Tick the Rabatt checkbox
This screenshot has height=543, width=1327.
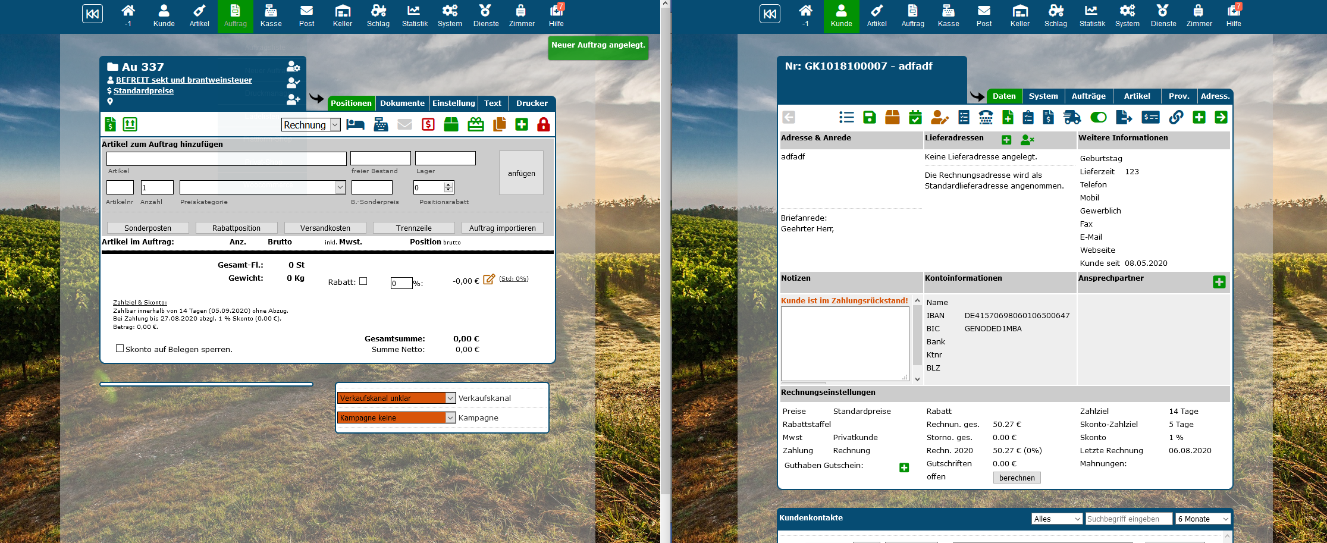363,281
